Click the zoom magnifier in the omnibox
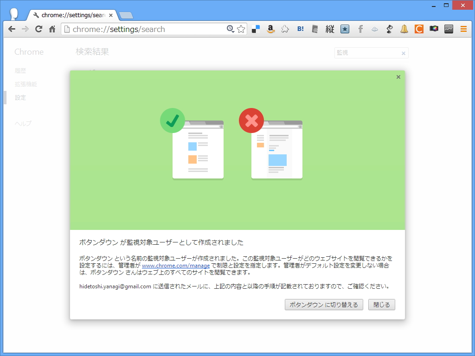Viewport: 475px width, 356px height. pyautogui.click(x=231, y=29)
